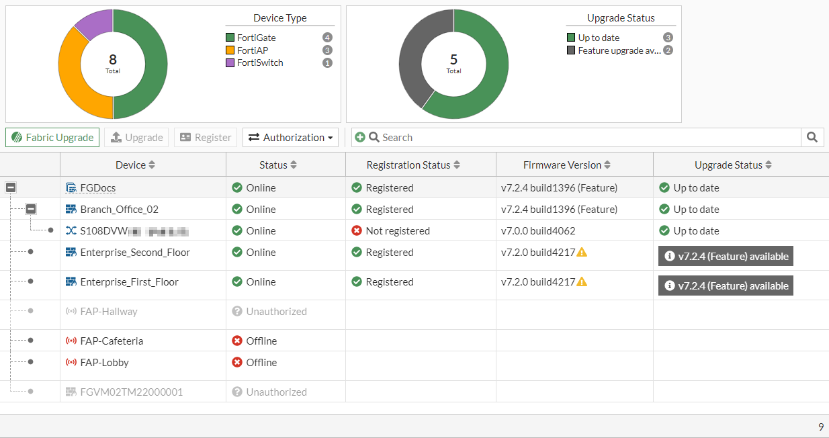Click the gray Feature upgrade legend swatch

pos(571,50)
